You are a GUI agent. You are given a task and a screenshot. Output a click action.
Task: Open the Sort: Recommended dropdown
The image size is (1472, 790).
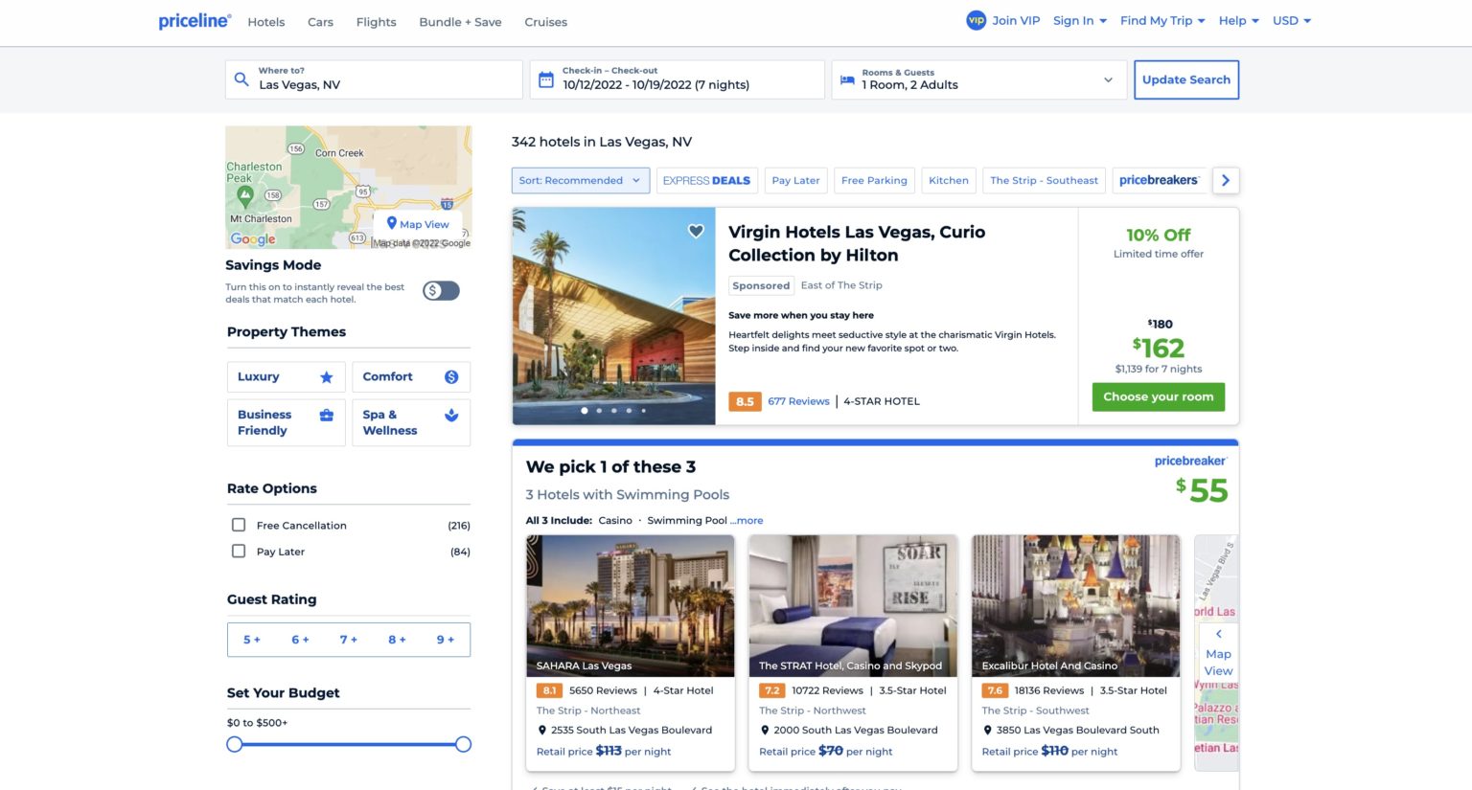tap(580, 180)
